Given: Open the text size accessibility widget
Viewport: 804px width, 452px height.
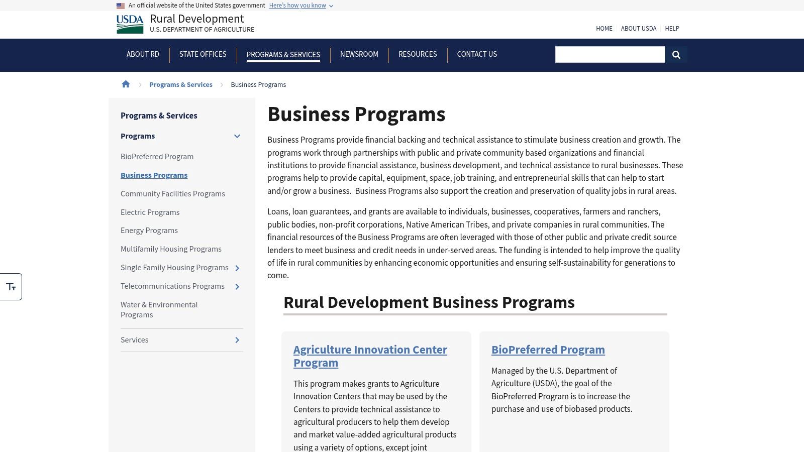Looking at the screenshot, I should tap(11, 287).
